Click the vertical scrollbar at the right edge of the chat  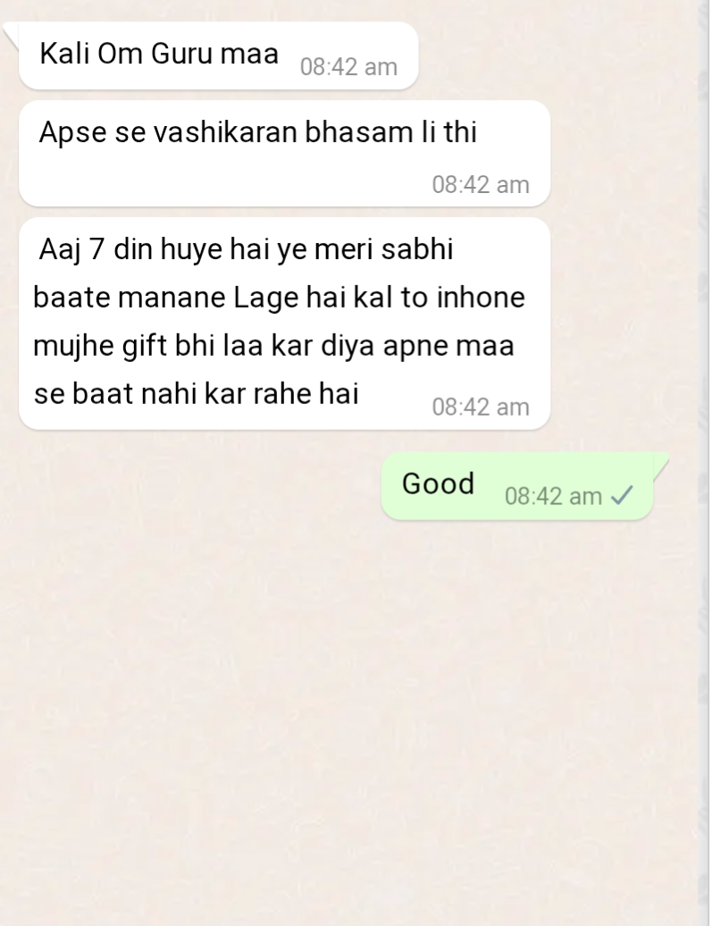coord(703,463)
